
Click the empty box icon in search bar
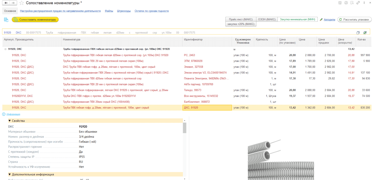(358, 33)
